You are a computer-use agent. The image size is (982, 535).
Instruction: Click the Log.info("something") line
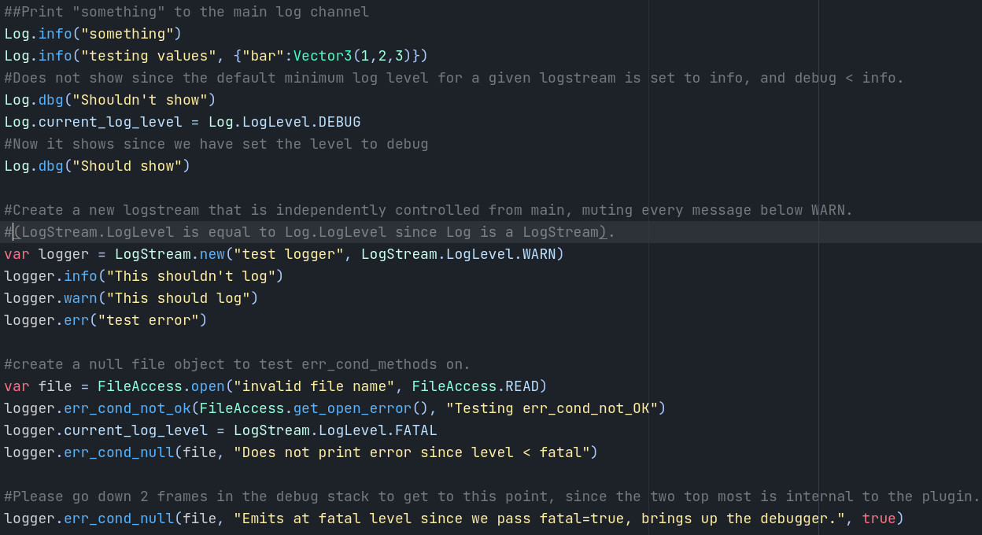tap(93, 34)
